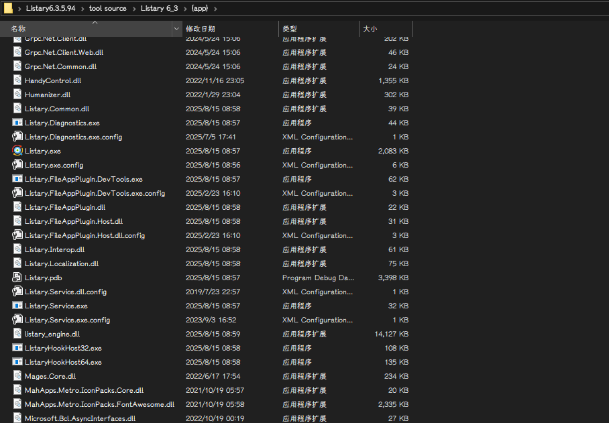Click the 2,335 KB size cell
The width and height of the screenshot is (609, 423).
coord(394,404)
